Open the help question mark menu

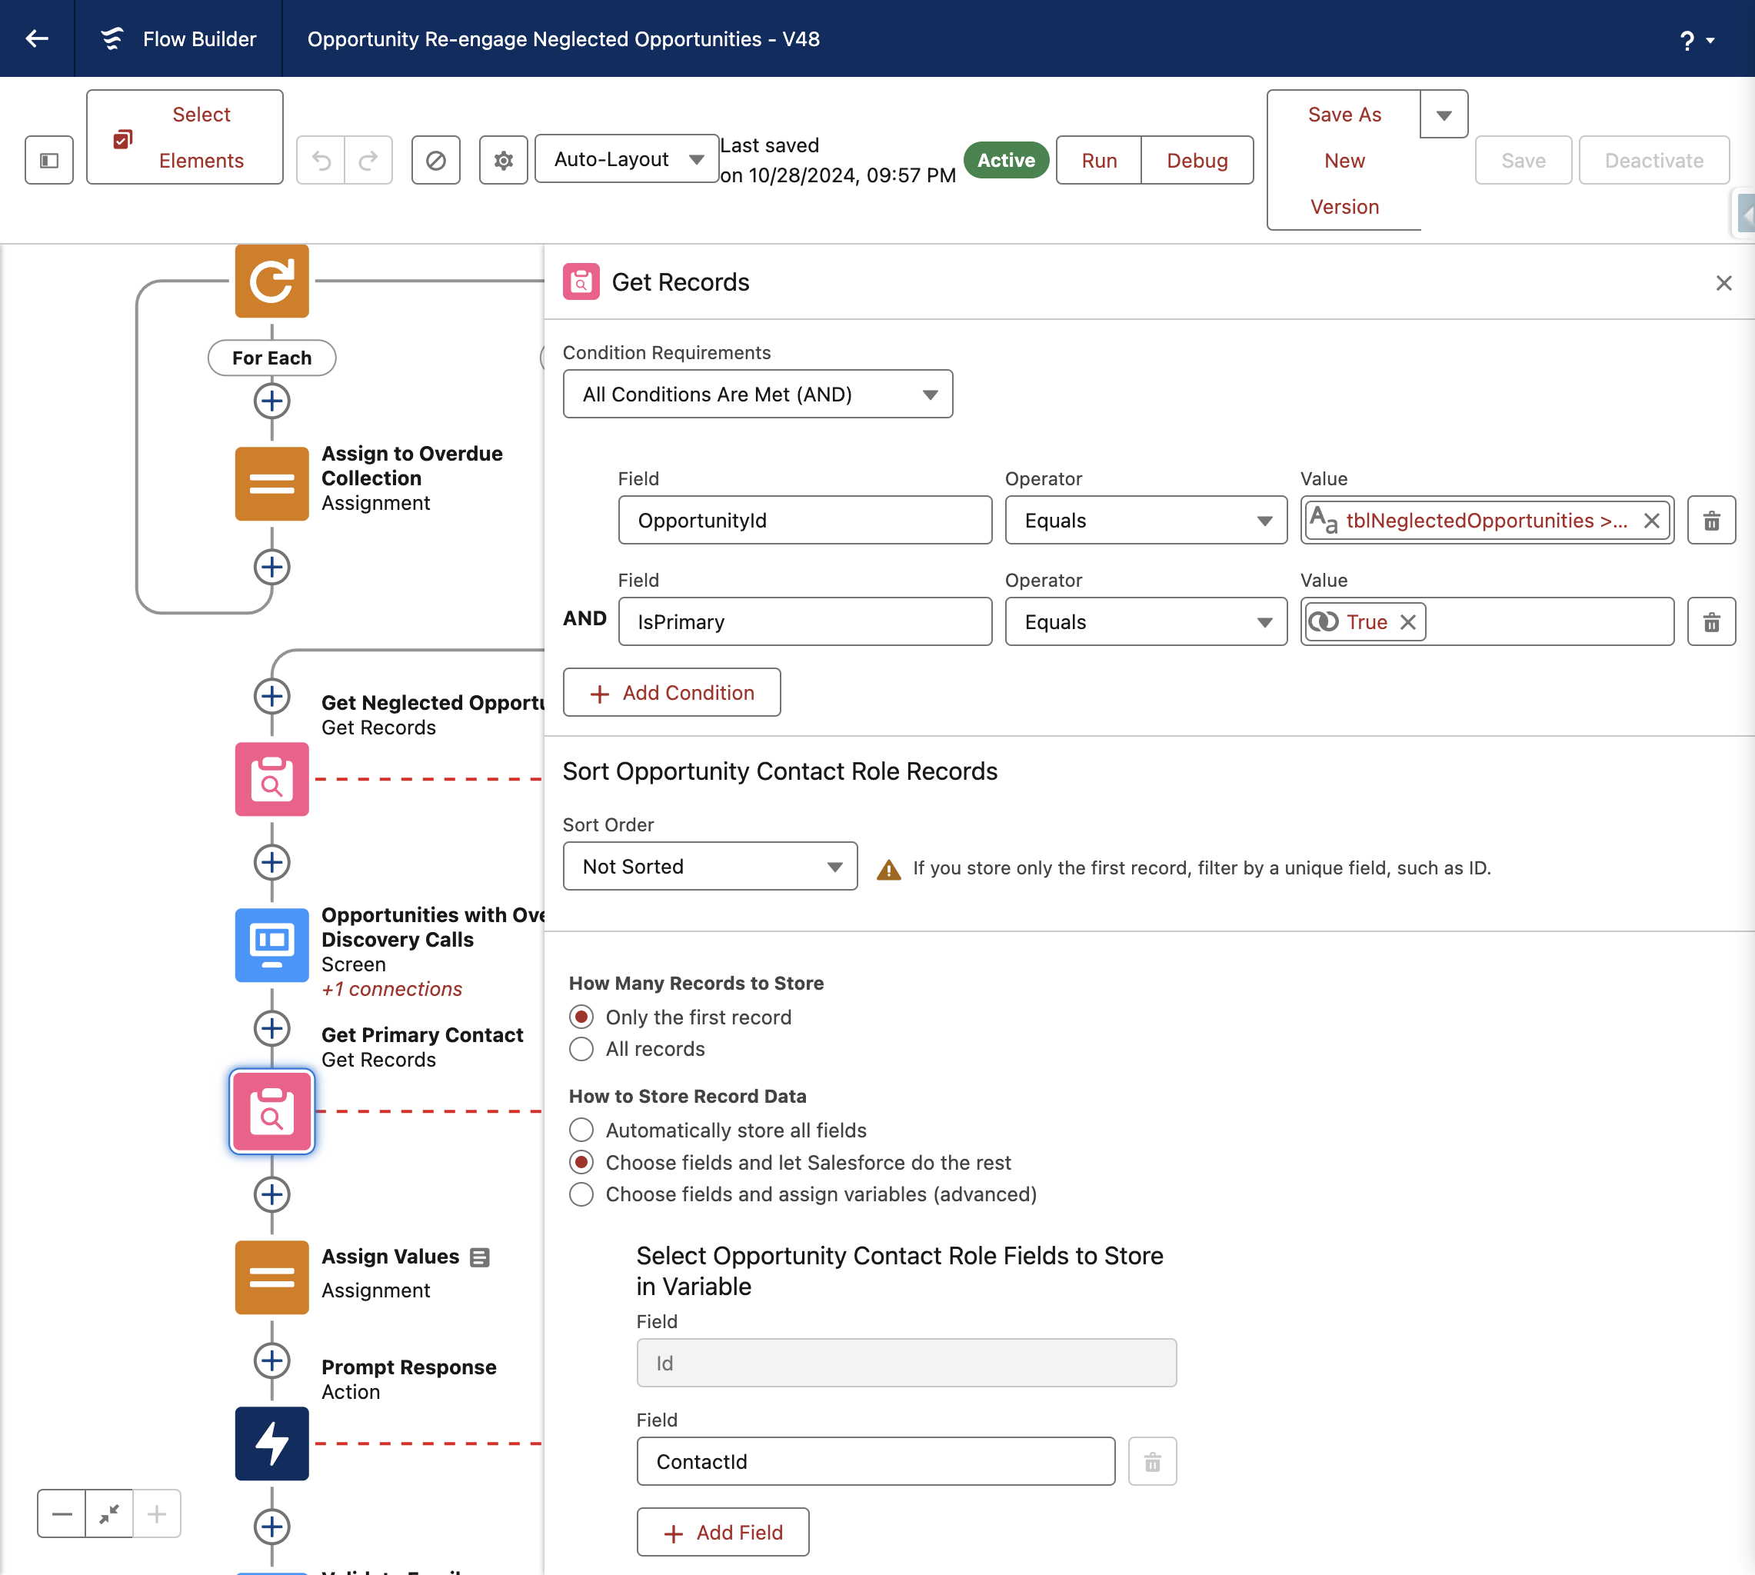coord(1696,40)
